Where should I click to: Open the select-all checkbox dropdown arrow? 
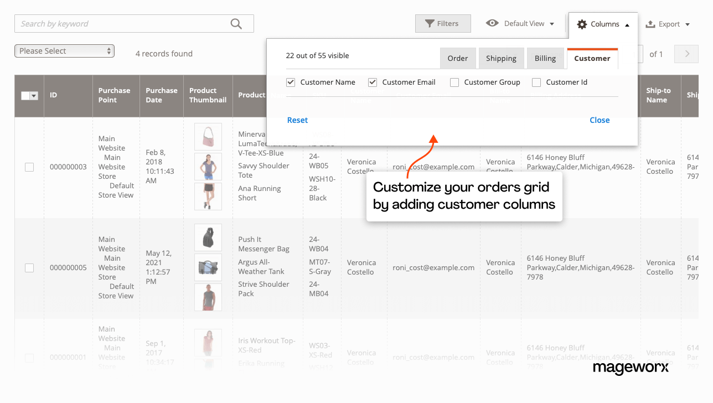pyautogui.click(x=34, y=96)
